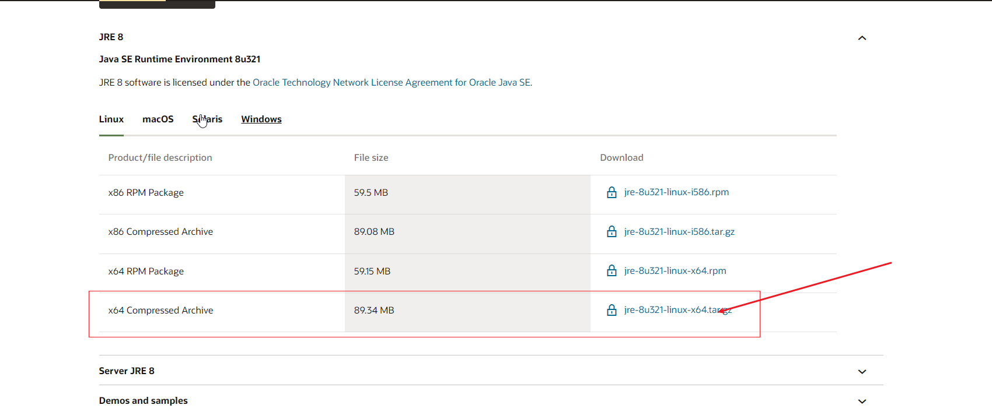Click the x64 RPM Package description
992x412 pixels.
(146, 271)
